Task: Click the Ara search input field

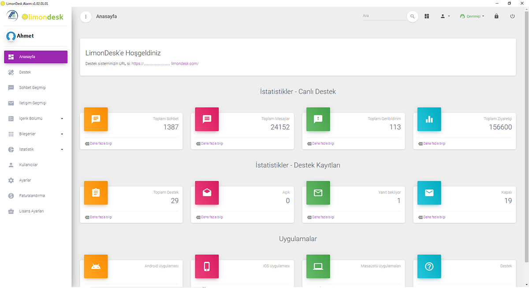Action: 384,16
